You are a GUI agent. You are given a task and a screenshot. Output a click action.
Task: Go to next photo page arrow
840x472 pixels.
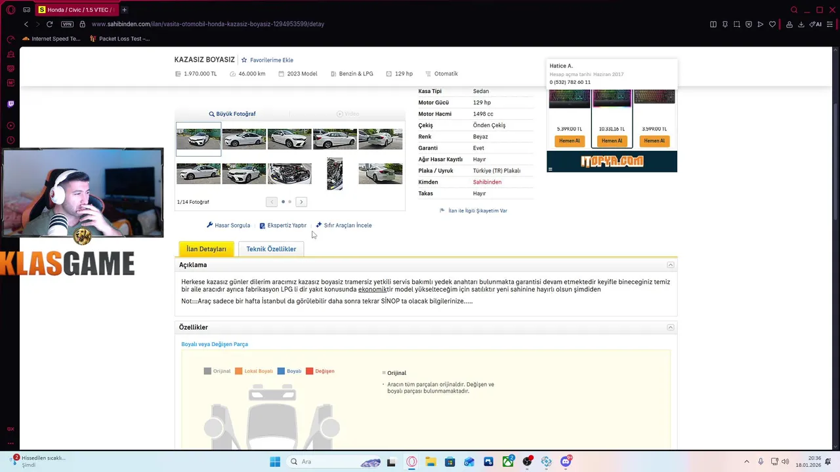(301, 202)
